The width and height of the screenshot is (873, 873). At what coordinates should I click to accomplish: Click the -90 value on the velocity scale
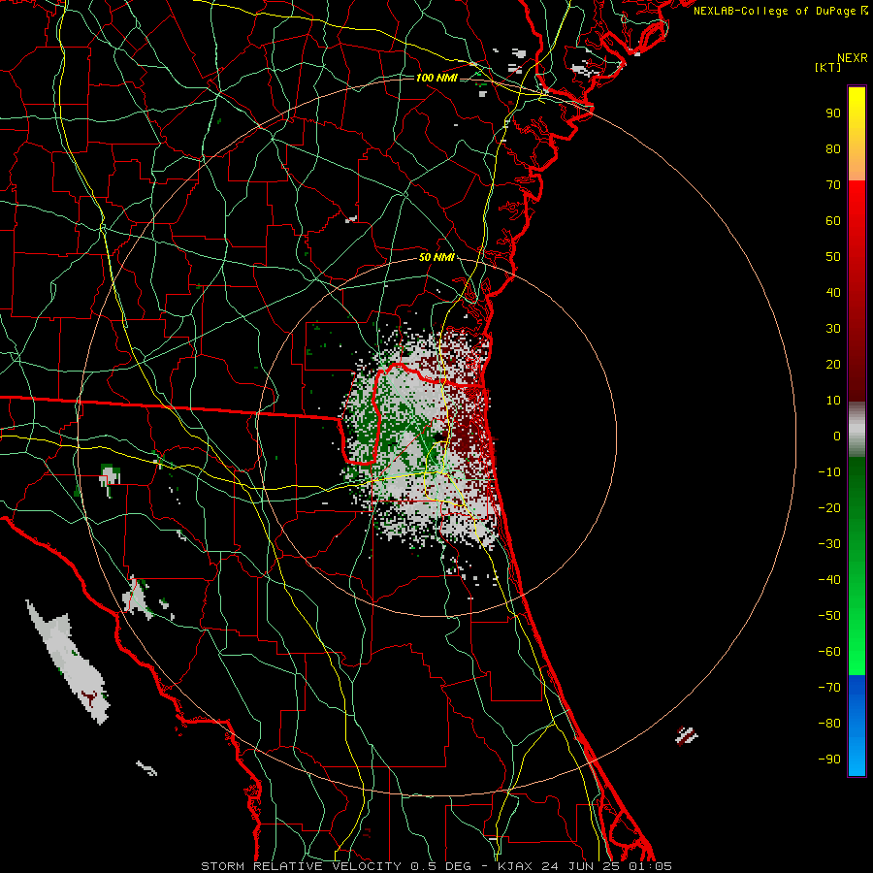click(x=829, y=760)
